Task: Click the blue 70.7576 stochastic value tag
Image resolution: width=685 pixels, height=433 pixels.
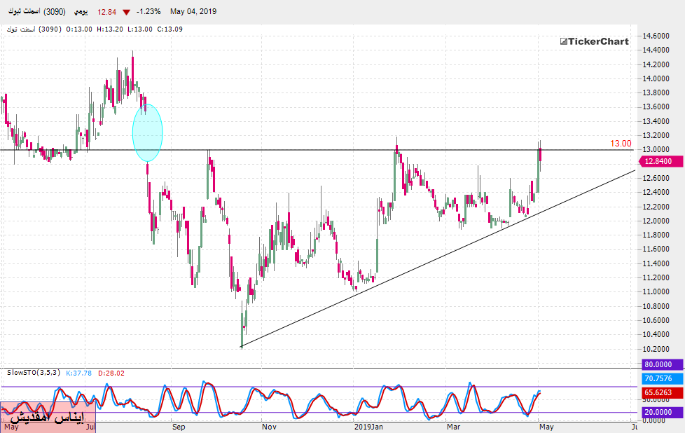Action: tap(662, 379)
